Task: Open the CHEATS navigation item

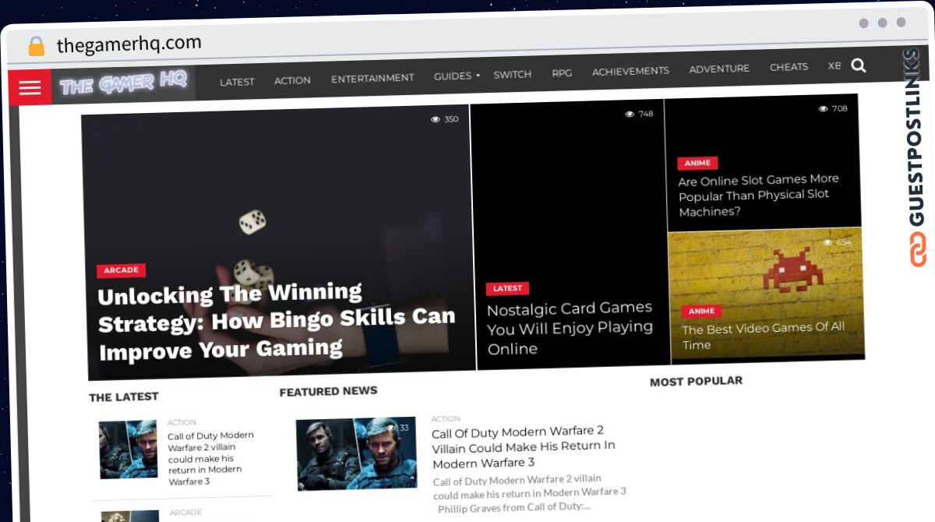Action: (789, 67)
